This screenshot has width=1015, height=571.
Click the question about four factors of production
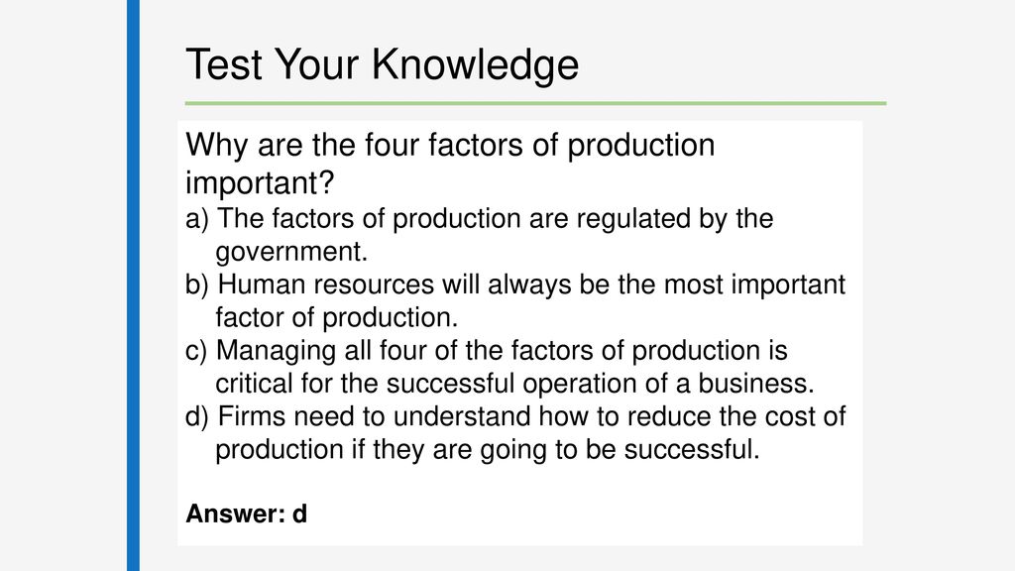coord(450,164)
